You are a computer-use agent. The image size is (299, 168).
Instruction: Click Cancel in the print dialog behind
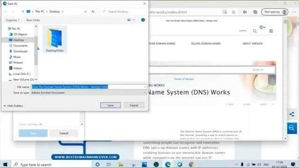point(64,133)
